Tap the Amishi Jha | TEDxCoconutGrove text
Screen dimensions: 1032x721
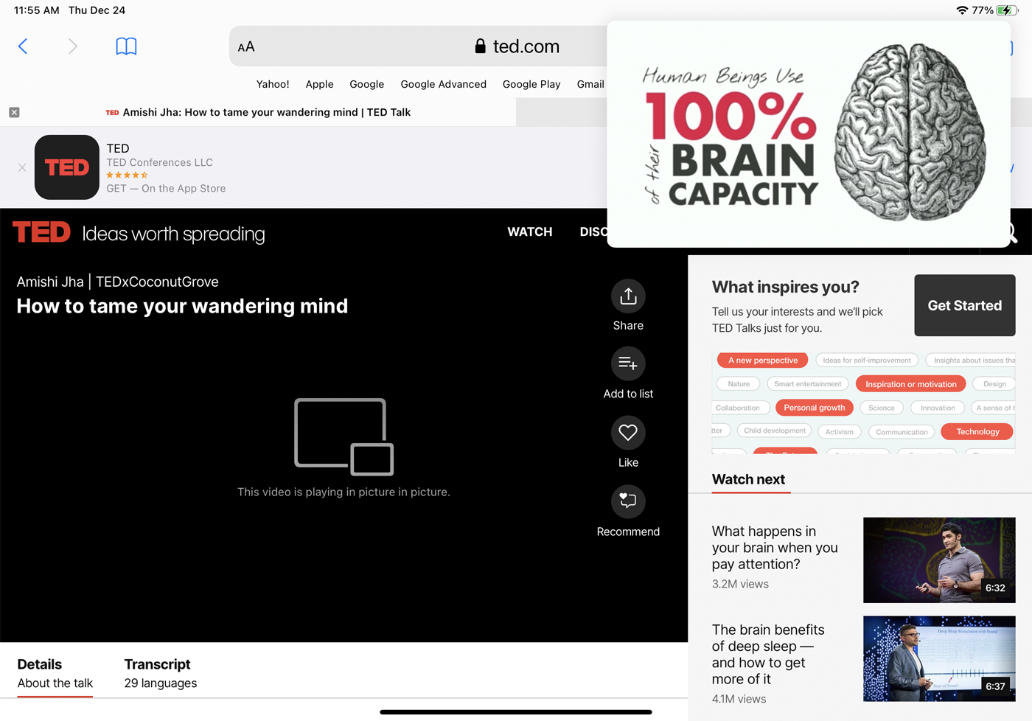[118, 282]
